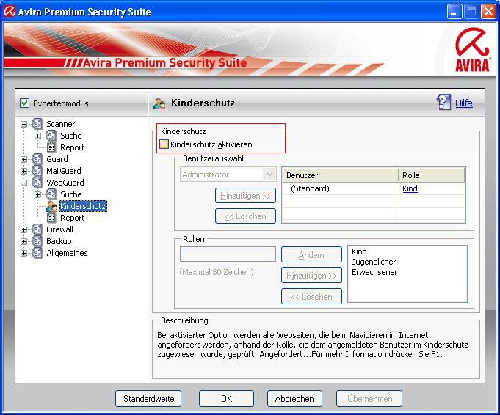Collapse the Scanner tree node

(x=23, y=124)
